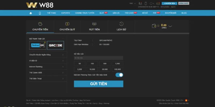Screen dimensions: 215x107
Task: Choose the 10,000 amount button
Action: [92, 69]
